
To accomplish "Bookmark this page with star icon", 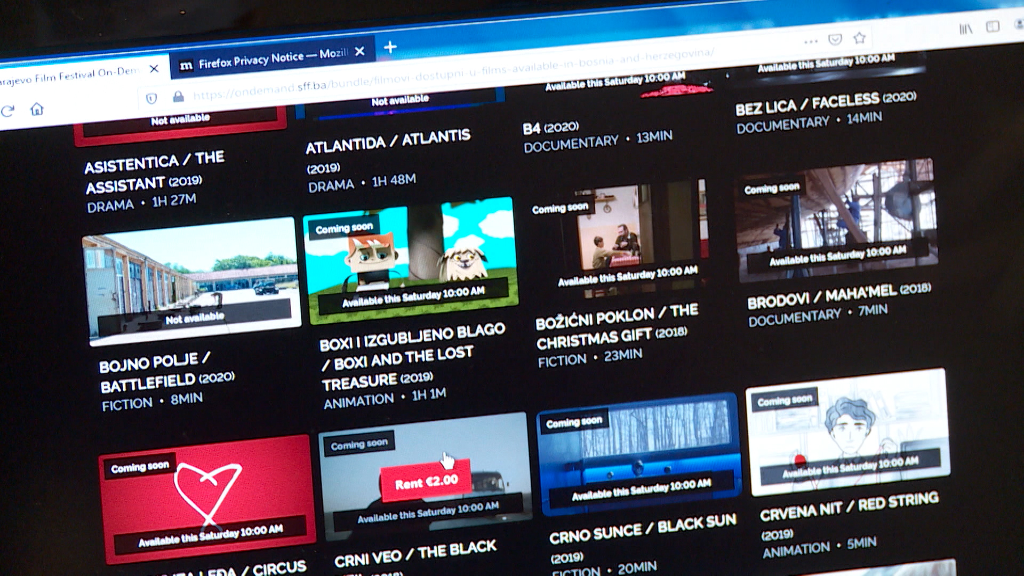I will click(x=859, y=37).
